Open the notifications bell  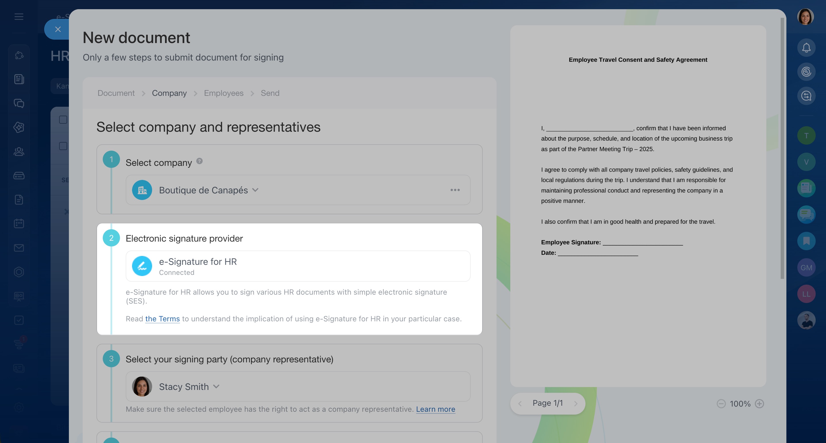[806, 48]
